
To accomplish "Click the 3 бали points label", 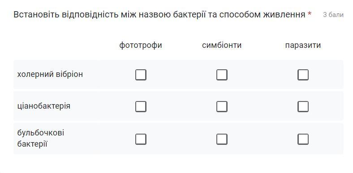I will tap(333, 15).
